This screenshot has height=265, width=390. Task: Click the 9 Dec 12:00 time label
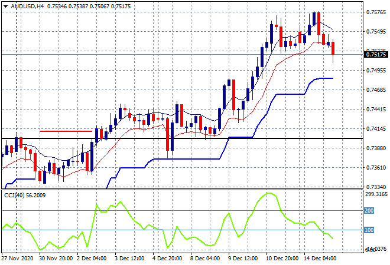click(x=243, y=259)
